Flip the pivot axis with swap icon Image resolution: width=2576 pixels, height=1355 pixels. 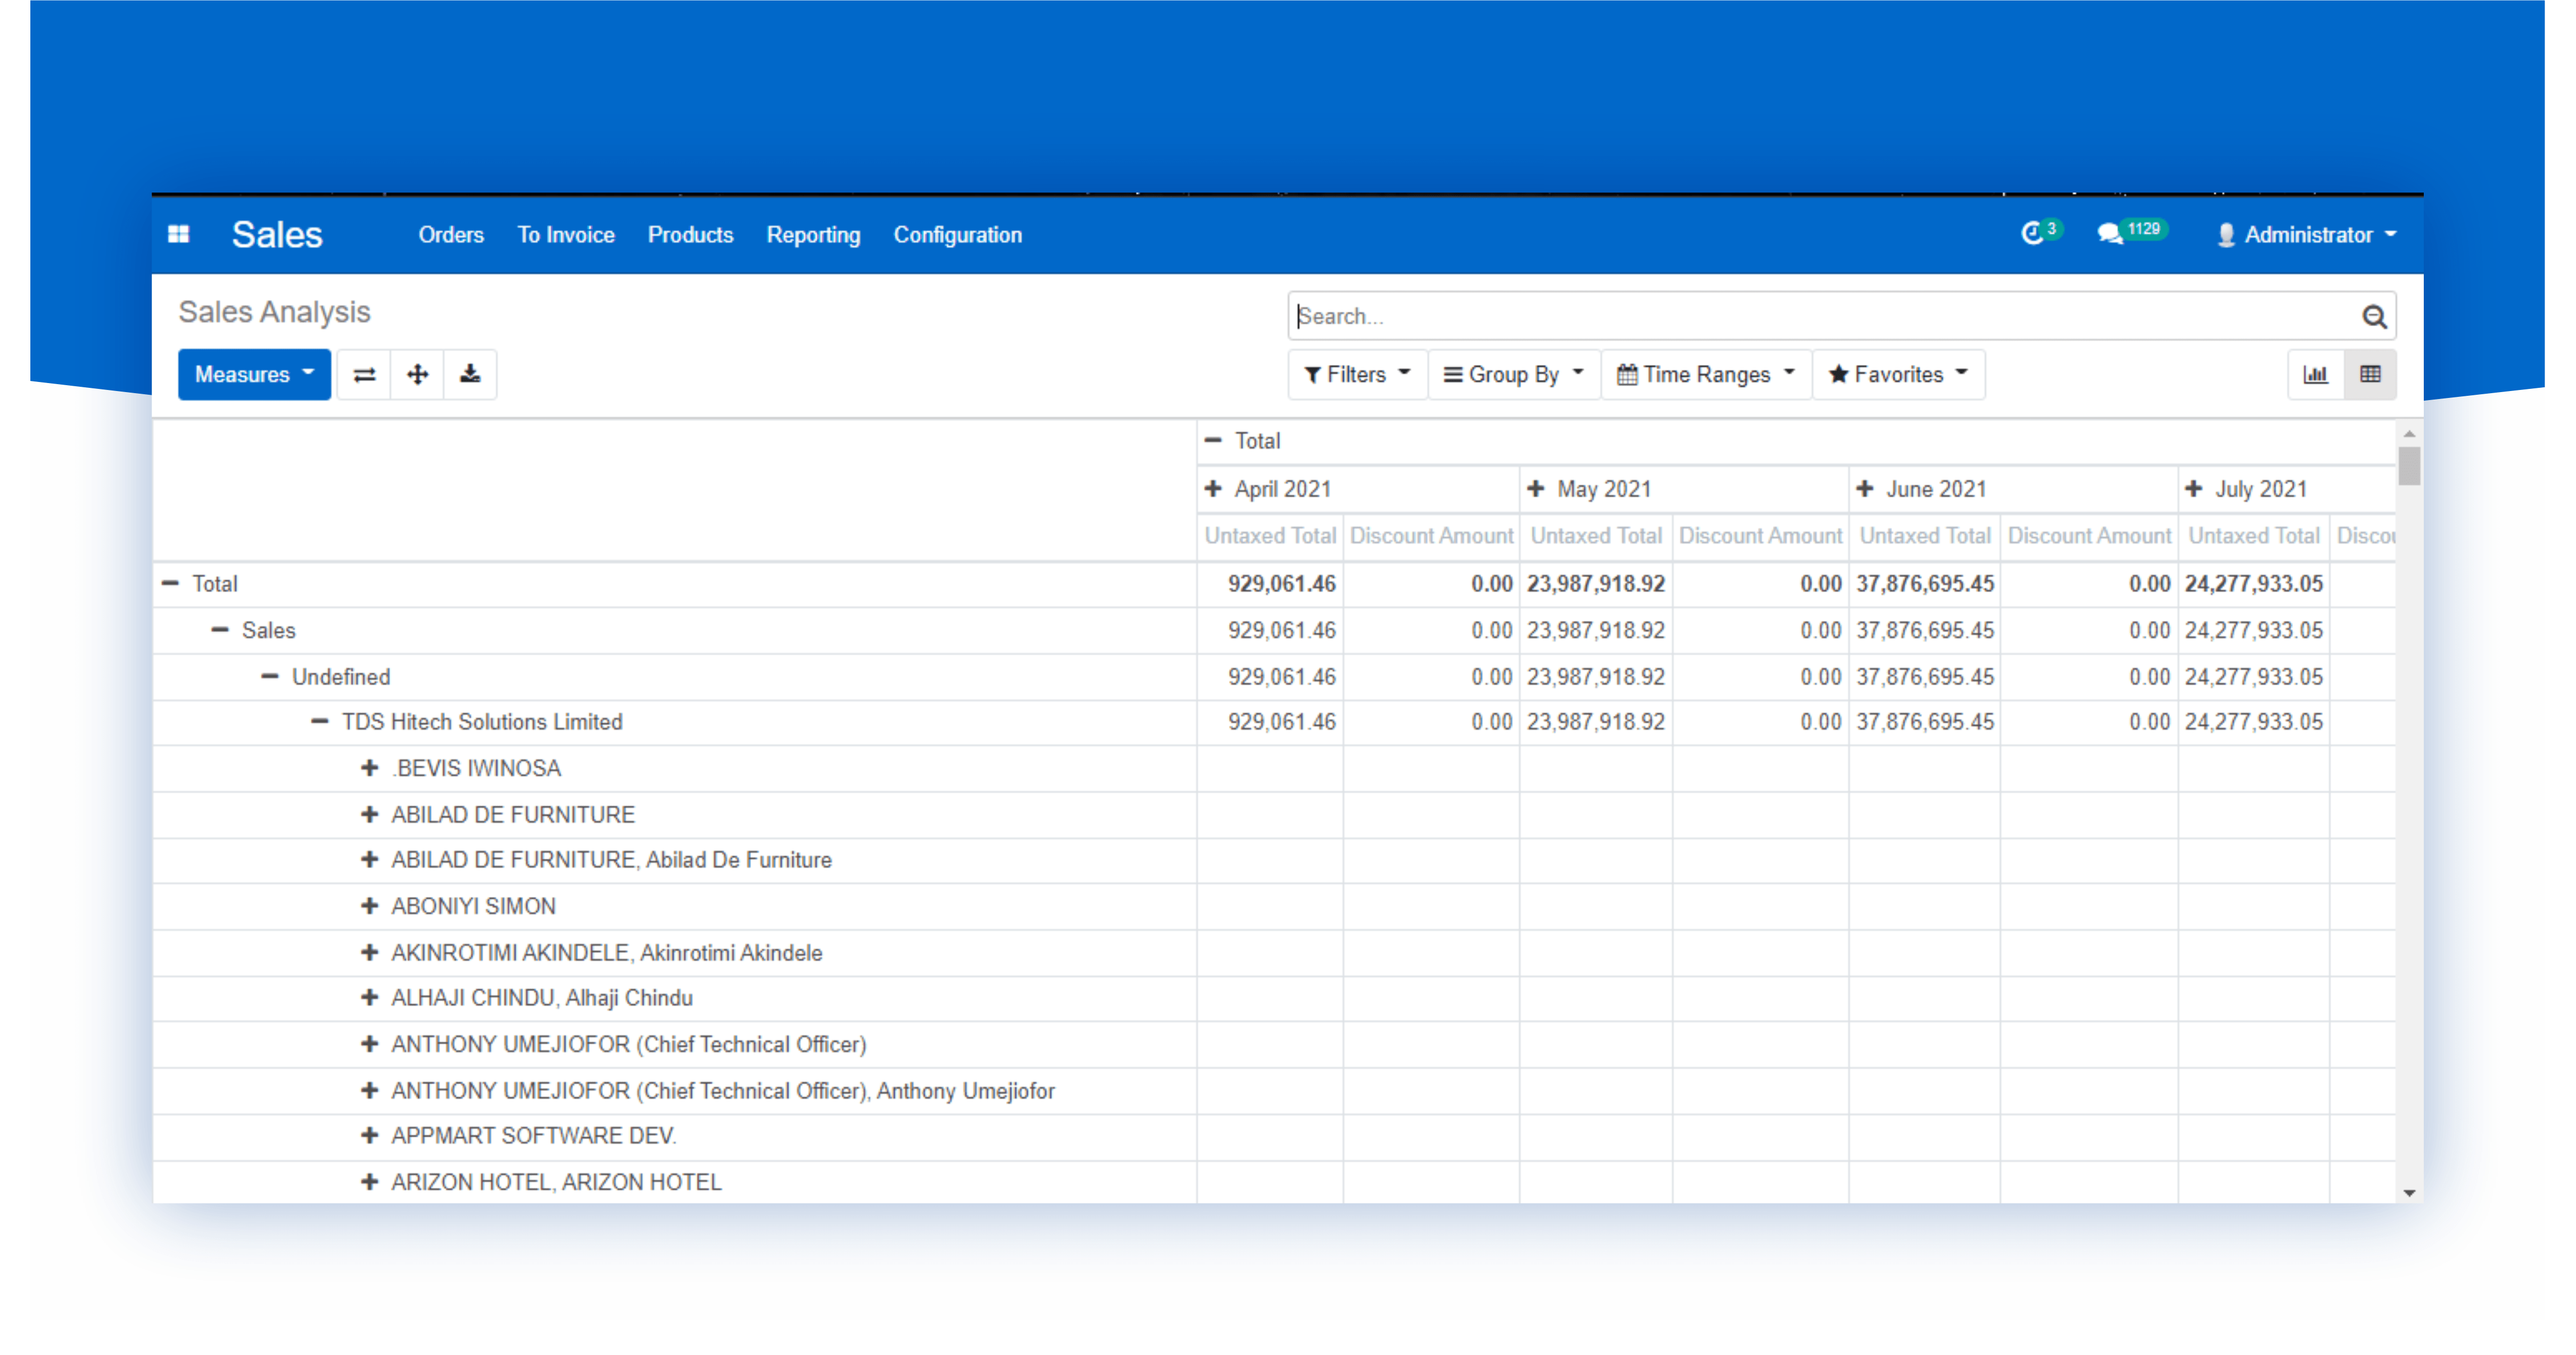[364, 375]
